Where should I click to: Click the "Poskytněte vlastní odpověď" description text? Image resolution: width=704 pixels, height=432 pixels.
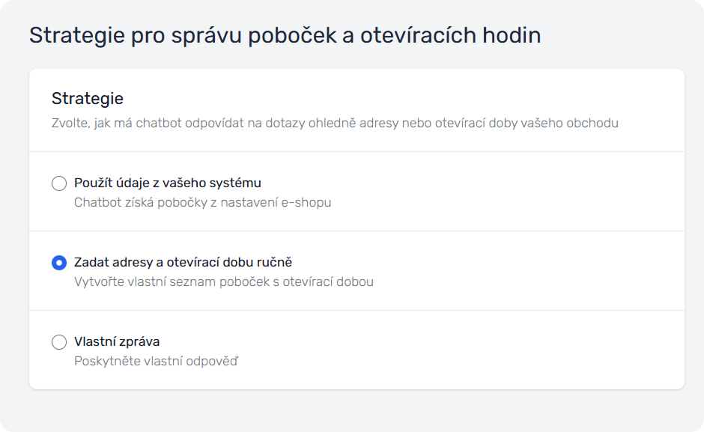click(156, 361)
